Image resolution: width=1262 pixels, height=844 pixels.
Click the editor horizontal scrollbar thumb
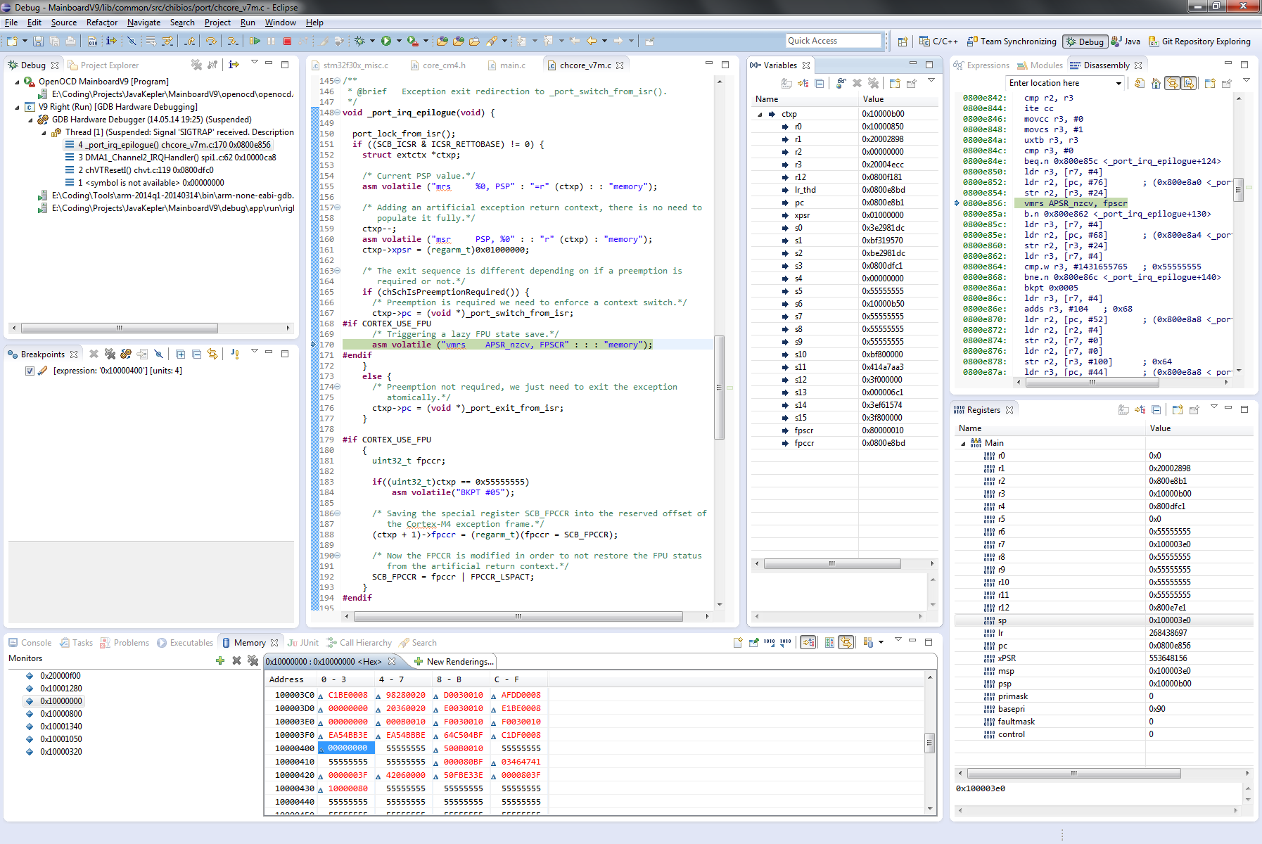(x=518, y=617)
